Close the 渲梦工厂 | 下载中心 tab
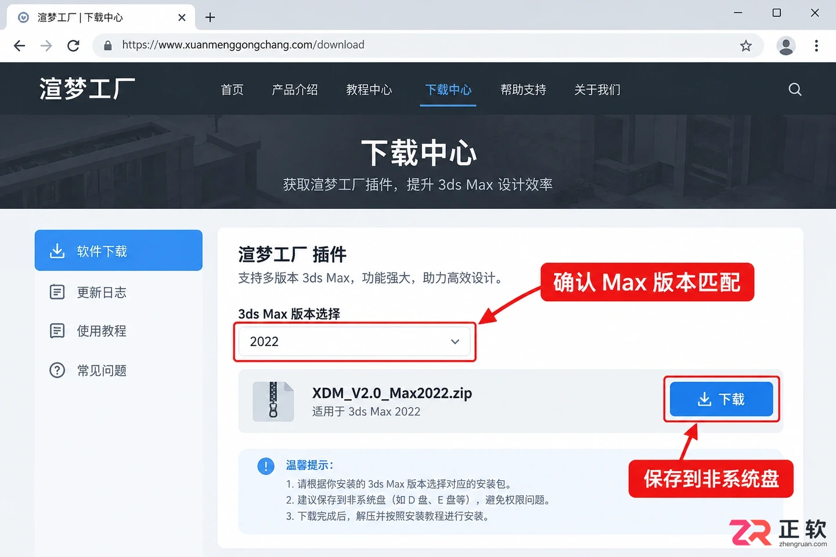This screenshot has height=557, width=836. (182, 17)
